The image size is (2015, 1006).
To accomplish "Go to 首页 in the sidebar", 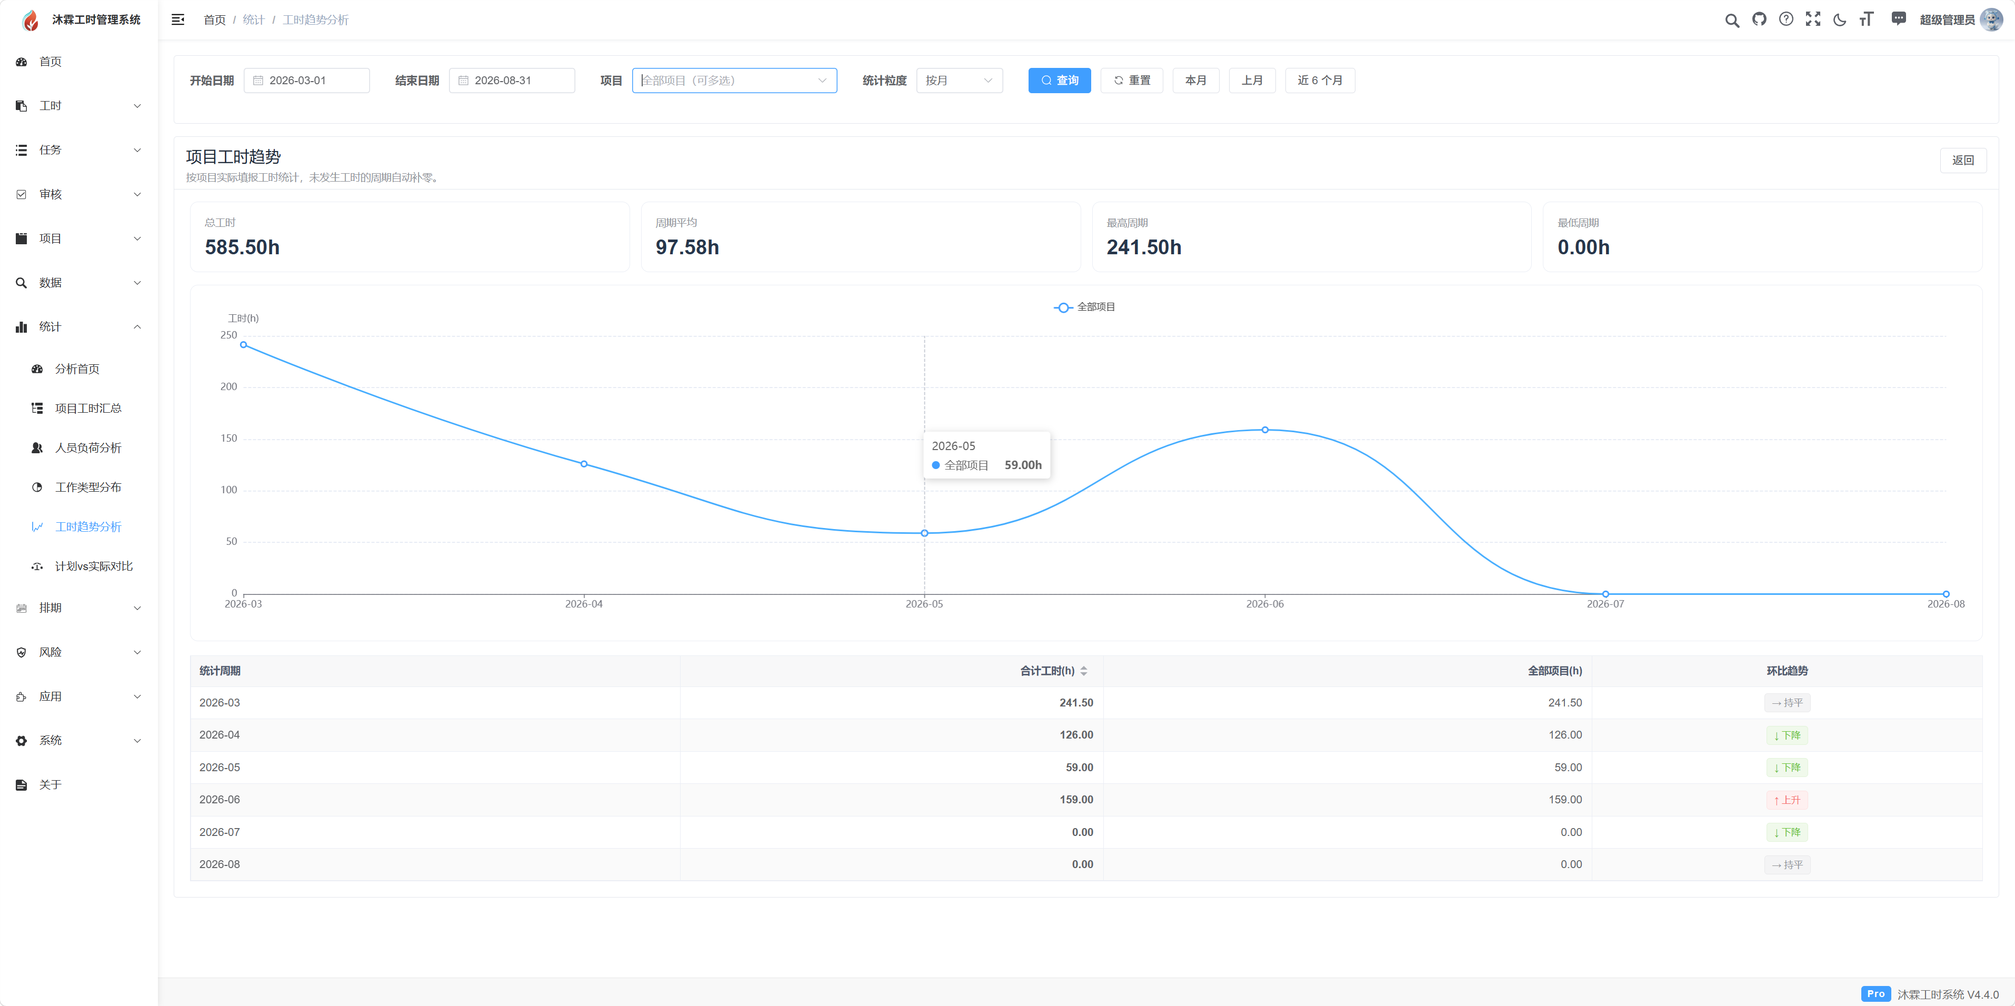I will coord(78,62).
